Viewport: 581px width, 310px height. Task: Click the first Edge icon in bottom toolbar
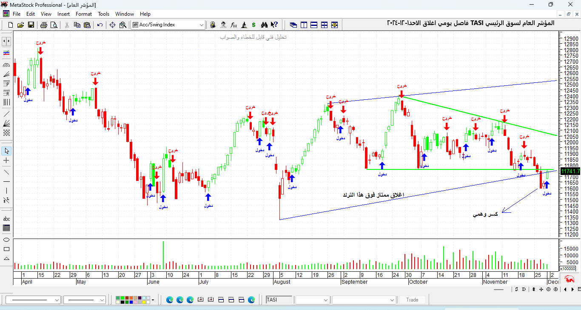[x=170, y=300]
